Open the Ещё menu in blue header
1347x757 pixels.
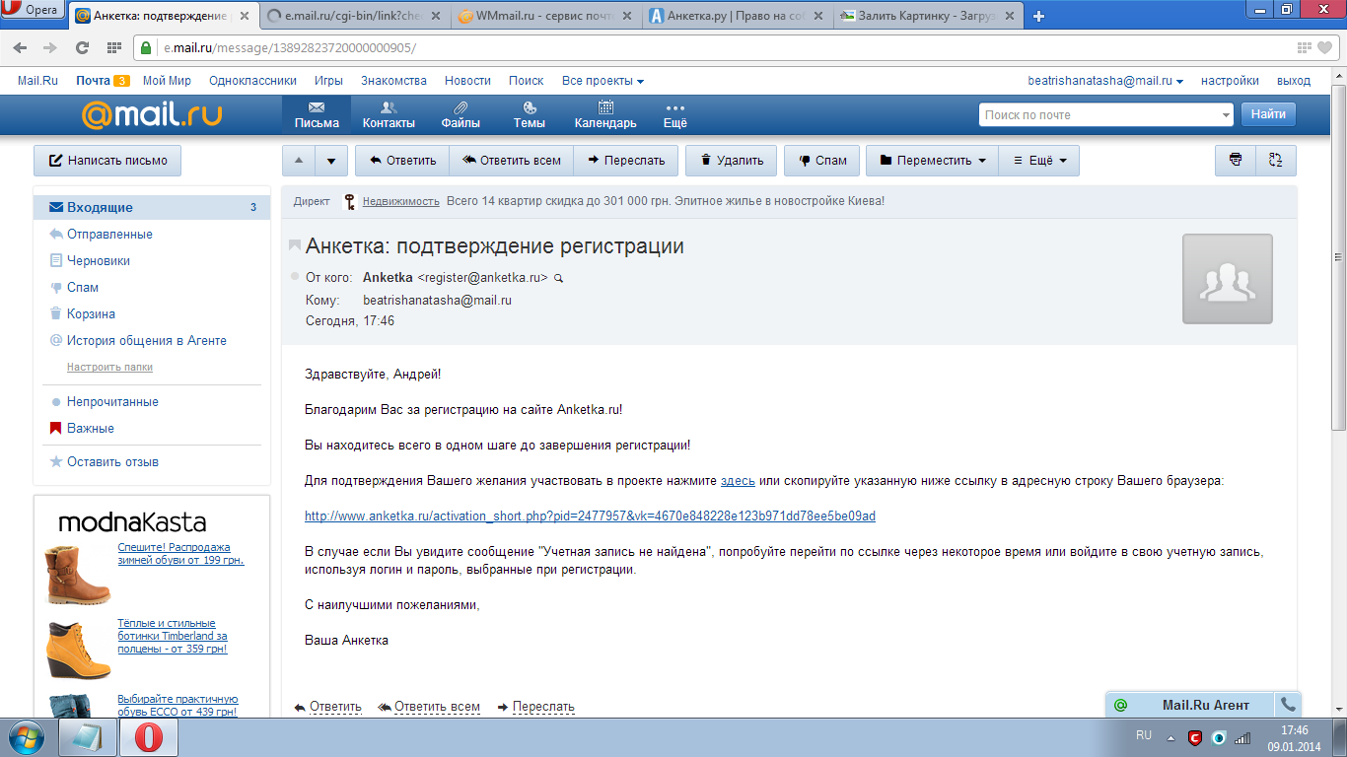675,115
